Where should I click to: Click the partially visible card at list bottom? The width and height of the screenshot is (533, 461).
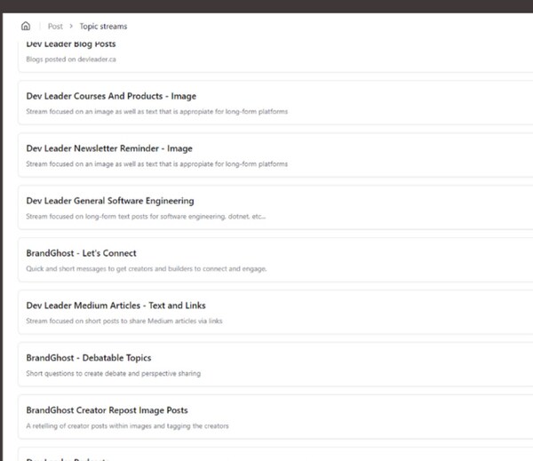[71, 457]
